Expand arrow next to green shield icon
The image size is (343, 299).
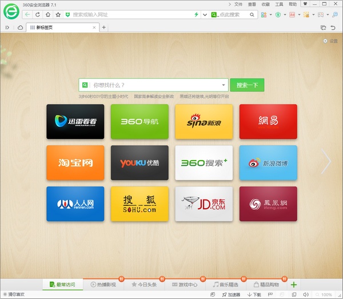click(x=285, y=15)
